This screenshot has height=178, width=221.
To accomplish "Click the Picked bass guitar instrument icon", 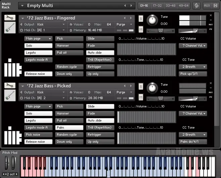I will [x=10, y=95].
